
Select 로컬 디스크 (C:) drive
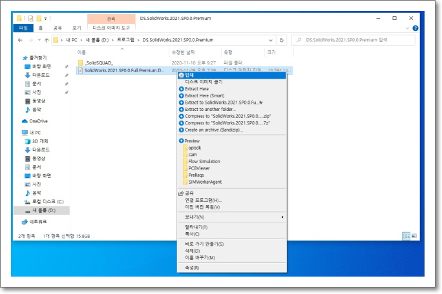coord(44,201)
